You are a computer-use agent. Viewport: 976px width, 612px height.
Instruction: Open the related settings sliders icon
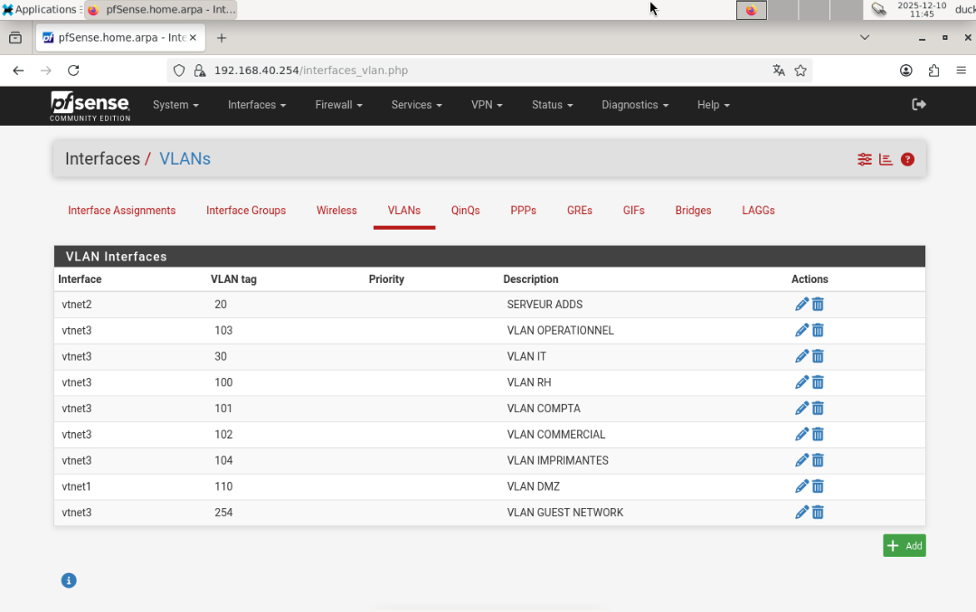(864, 158)
